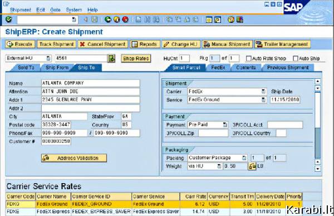334x216 pixels.
Task: Open Help via the question mark icon
Action: coord(231,20)
